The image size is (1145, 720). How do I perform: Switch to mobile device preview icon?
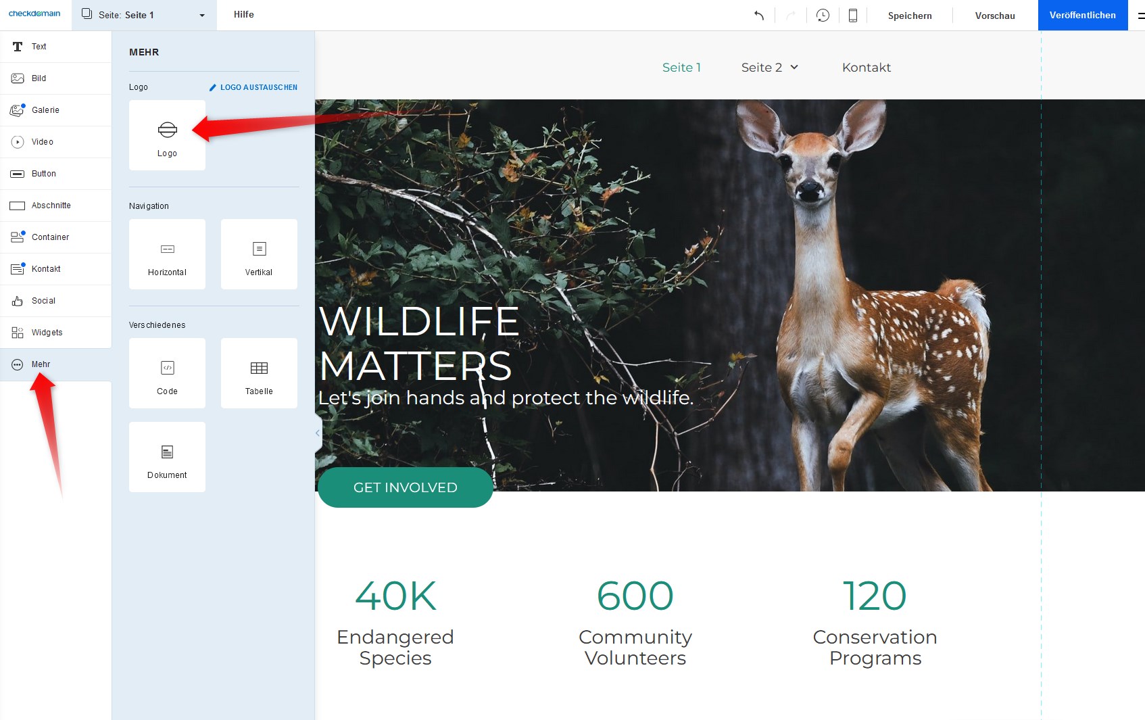(853, 16)
